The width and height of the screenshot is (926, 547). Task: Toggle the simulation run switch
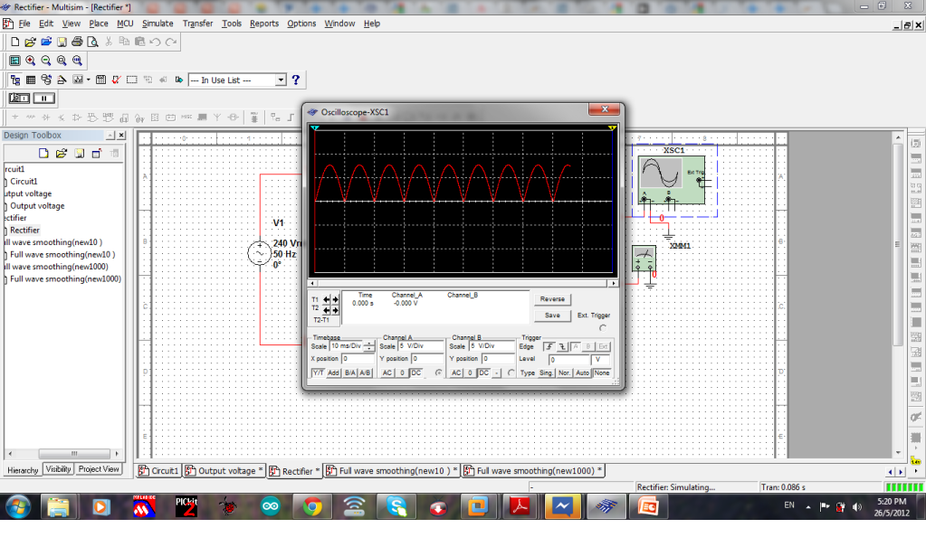[x=20, y=98]
